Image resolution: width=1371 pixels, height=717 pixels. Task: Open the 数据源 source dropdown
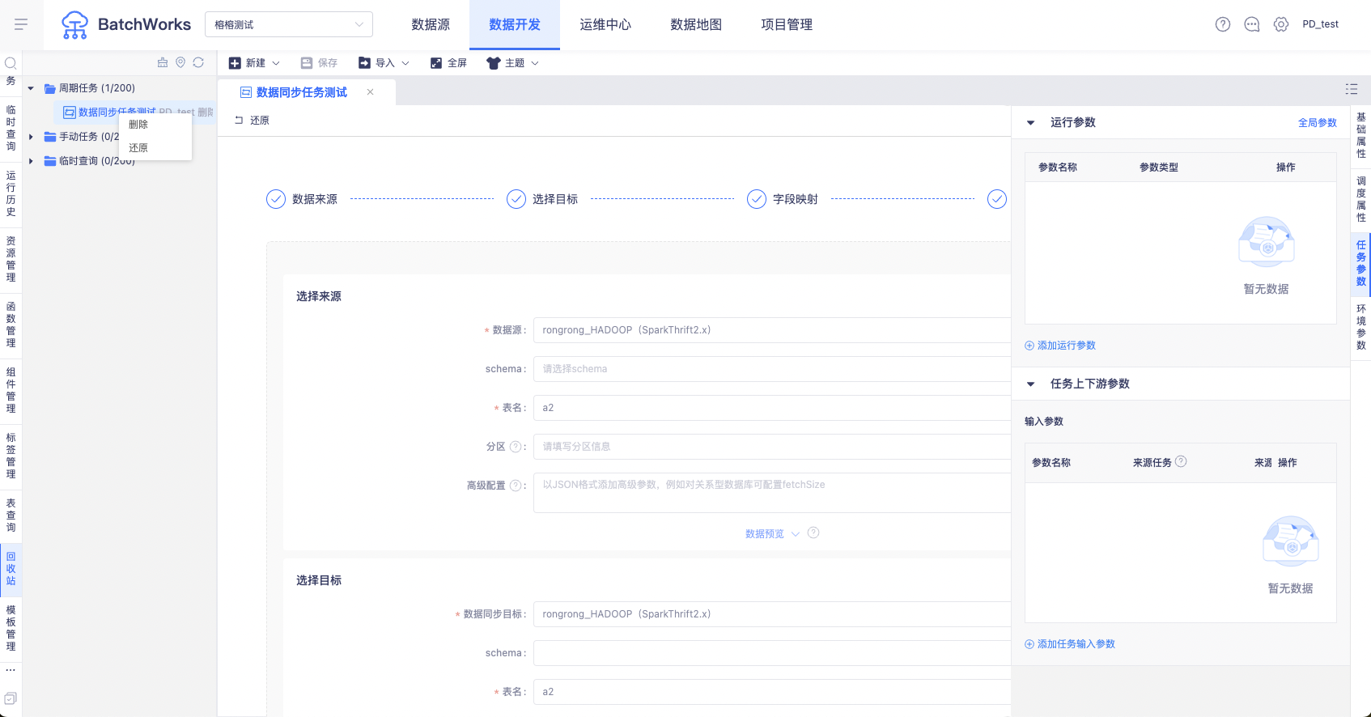pyautogui.click(x=772, y=330)
